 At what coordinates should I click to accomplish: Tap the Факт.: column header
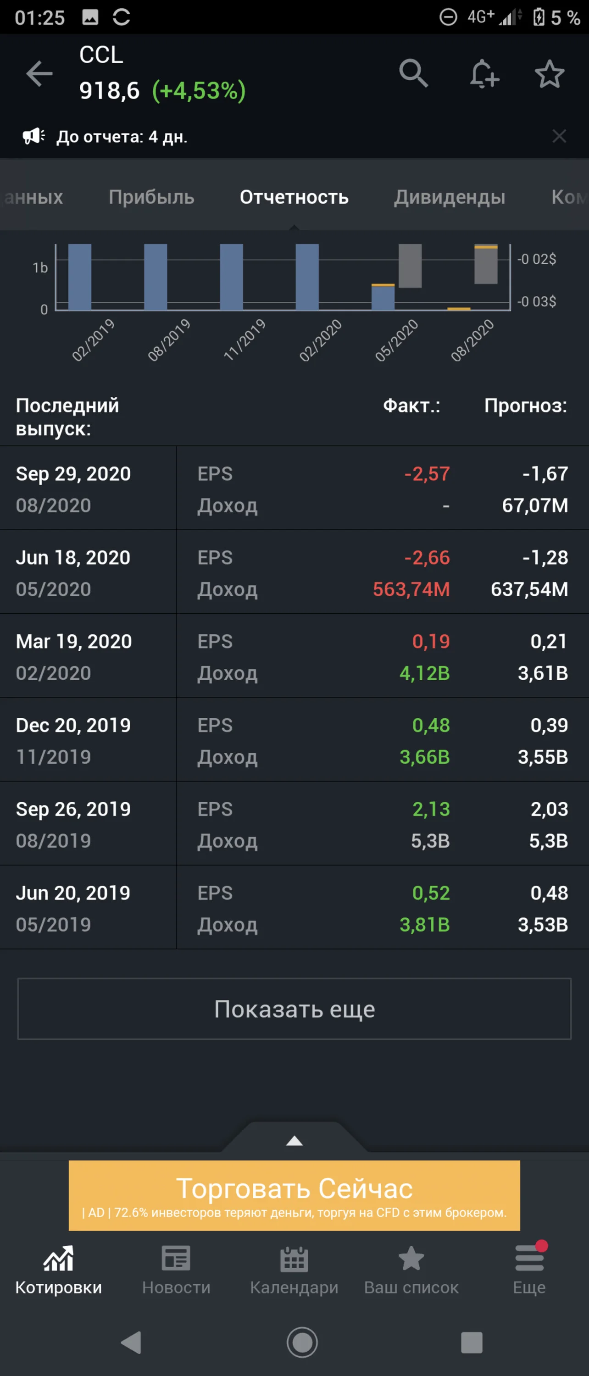[412, 405]
